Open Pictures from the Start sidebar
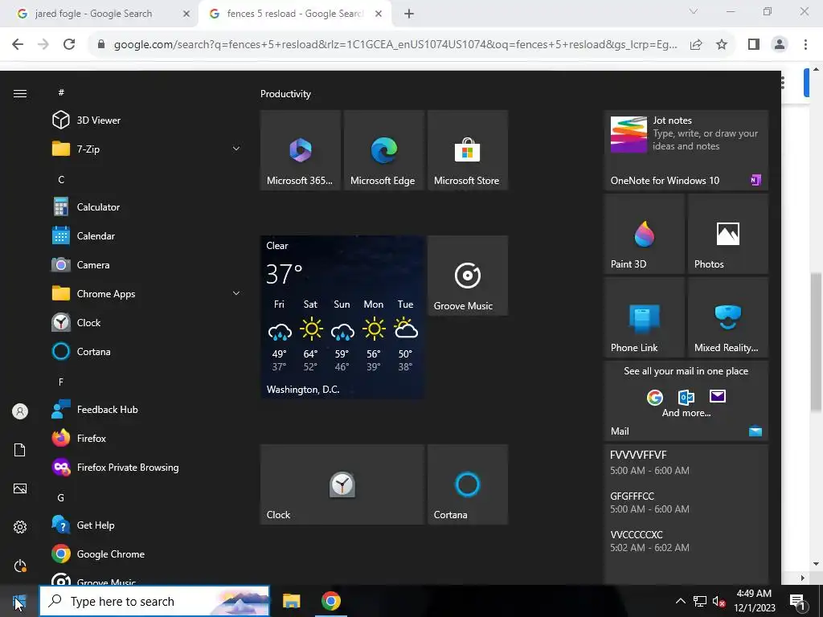Screen dimensions: 823x617 coord(20,488)
